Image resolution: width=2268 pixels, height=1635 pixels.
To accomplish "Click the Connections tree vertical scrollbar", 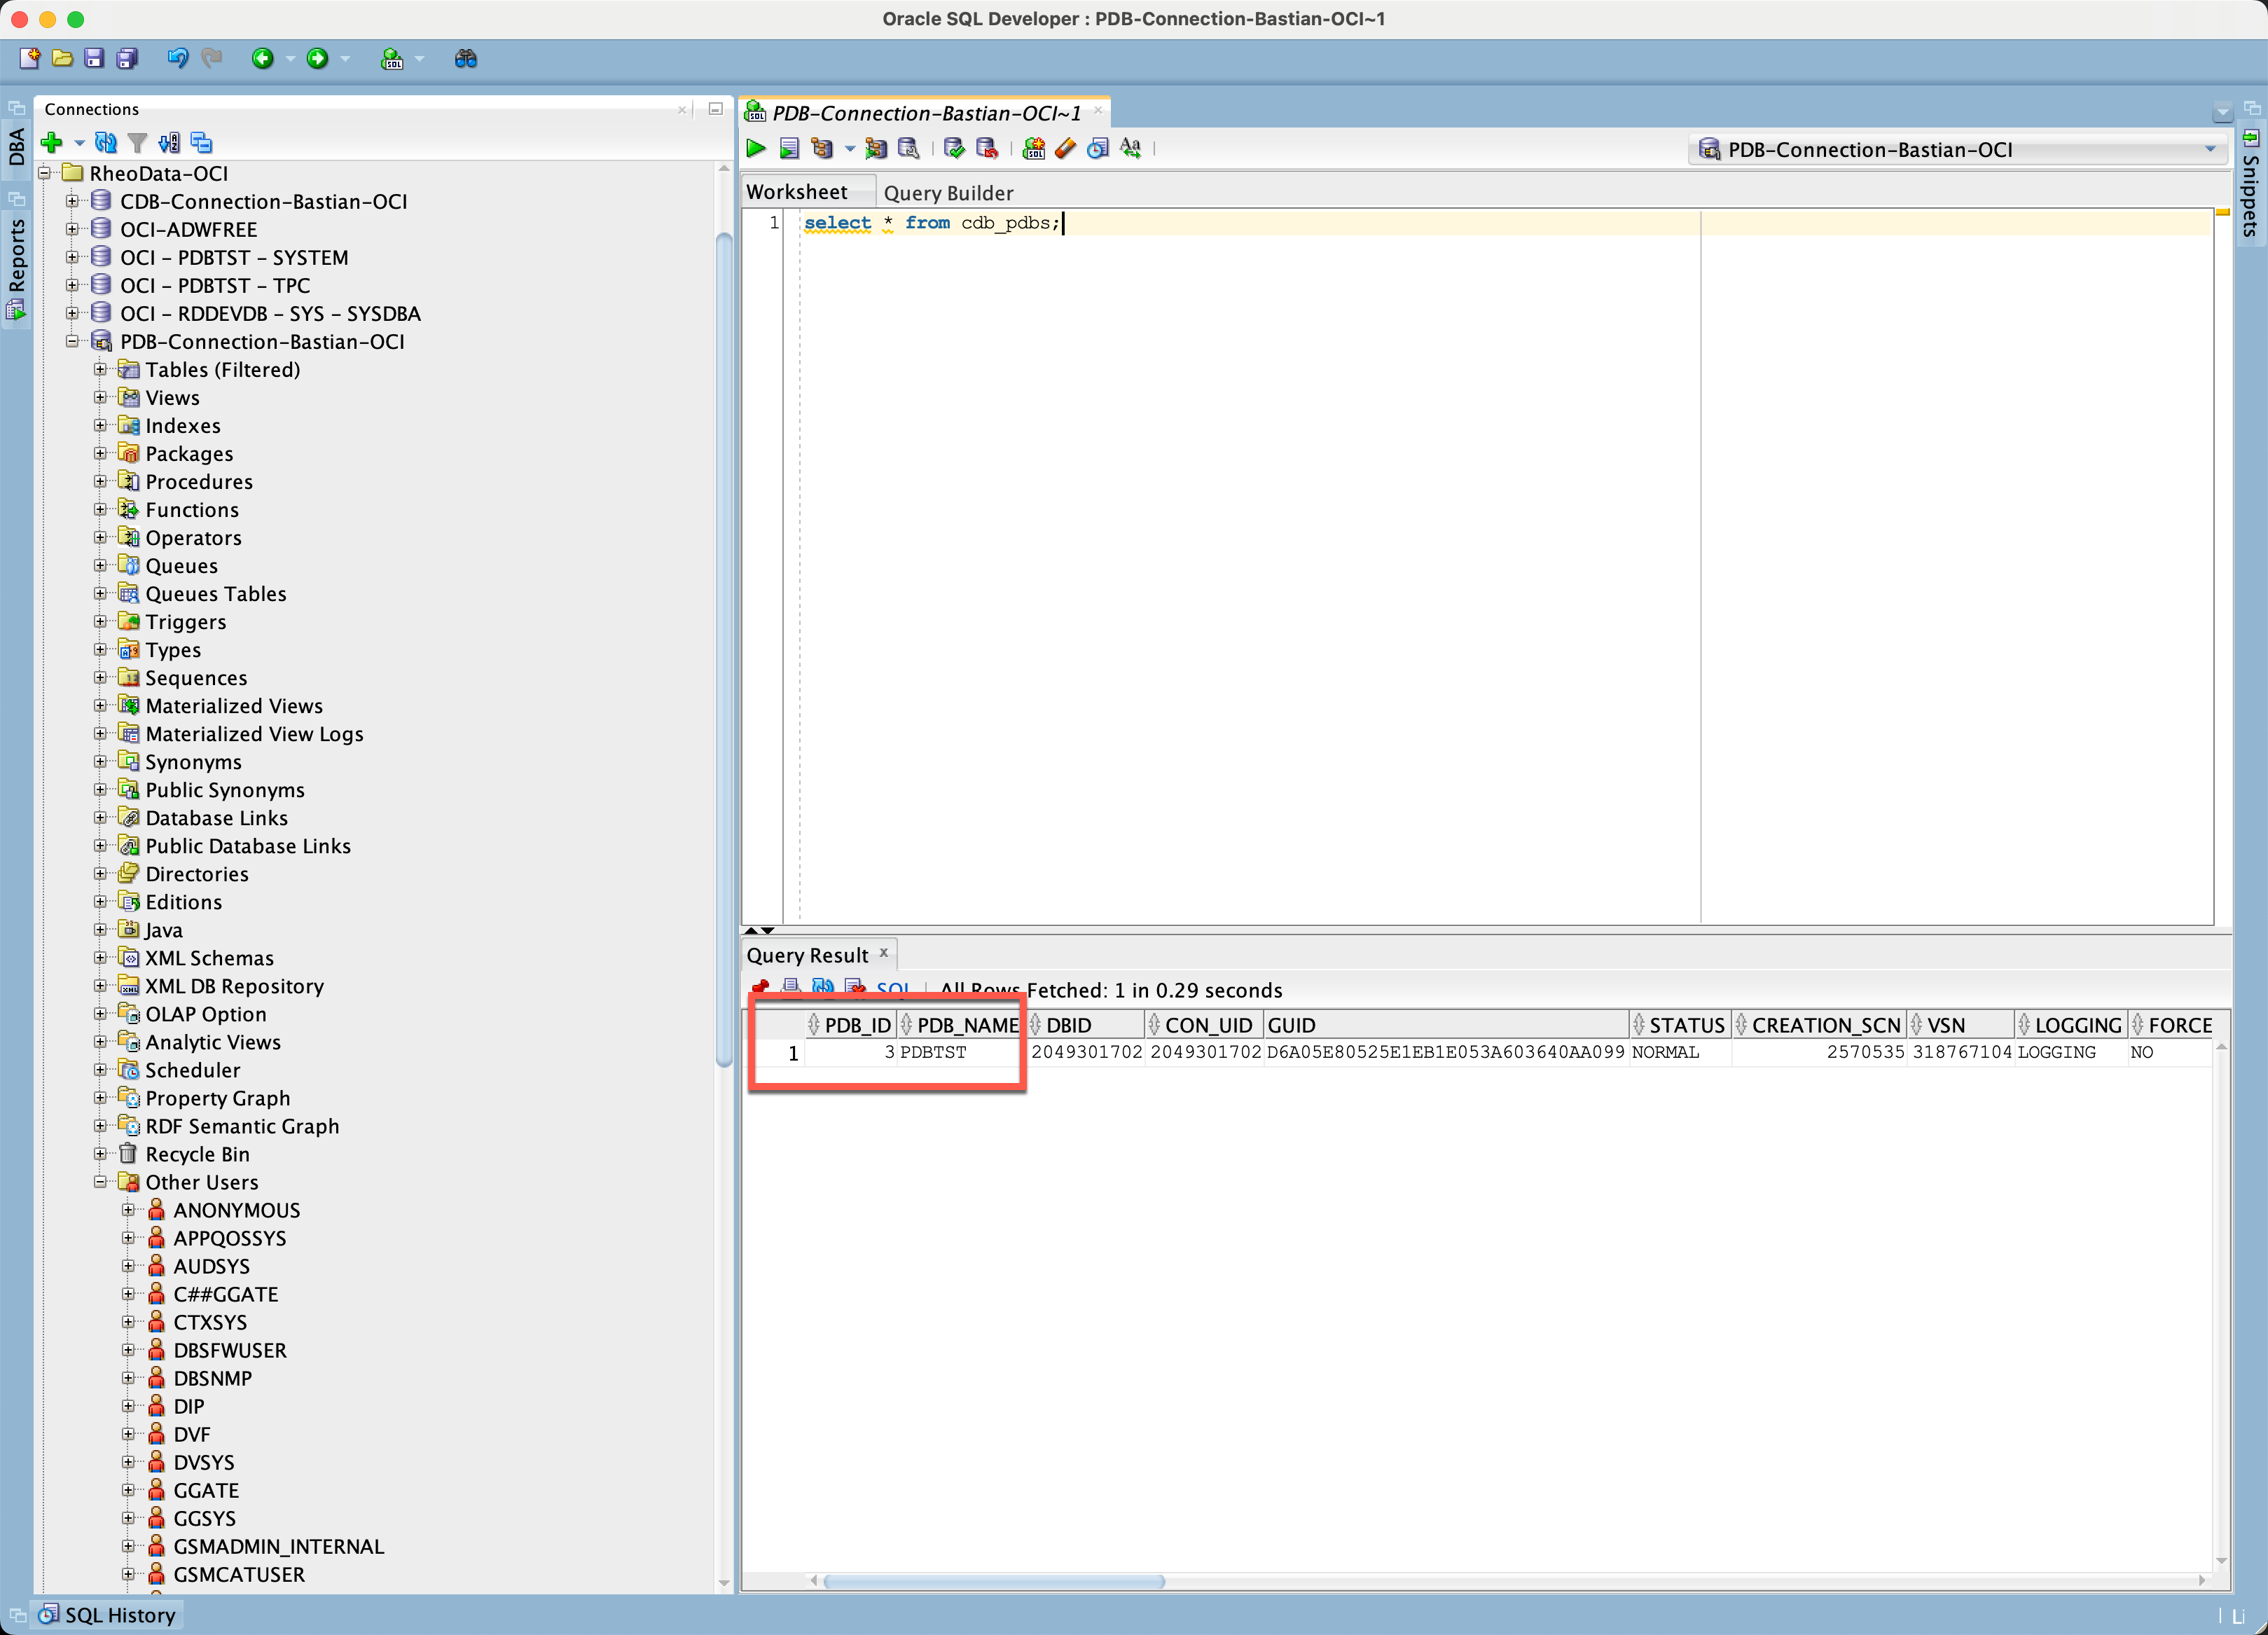I will 724,650.
